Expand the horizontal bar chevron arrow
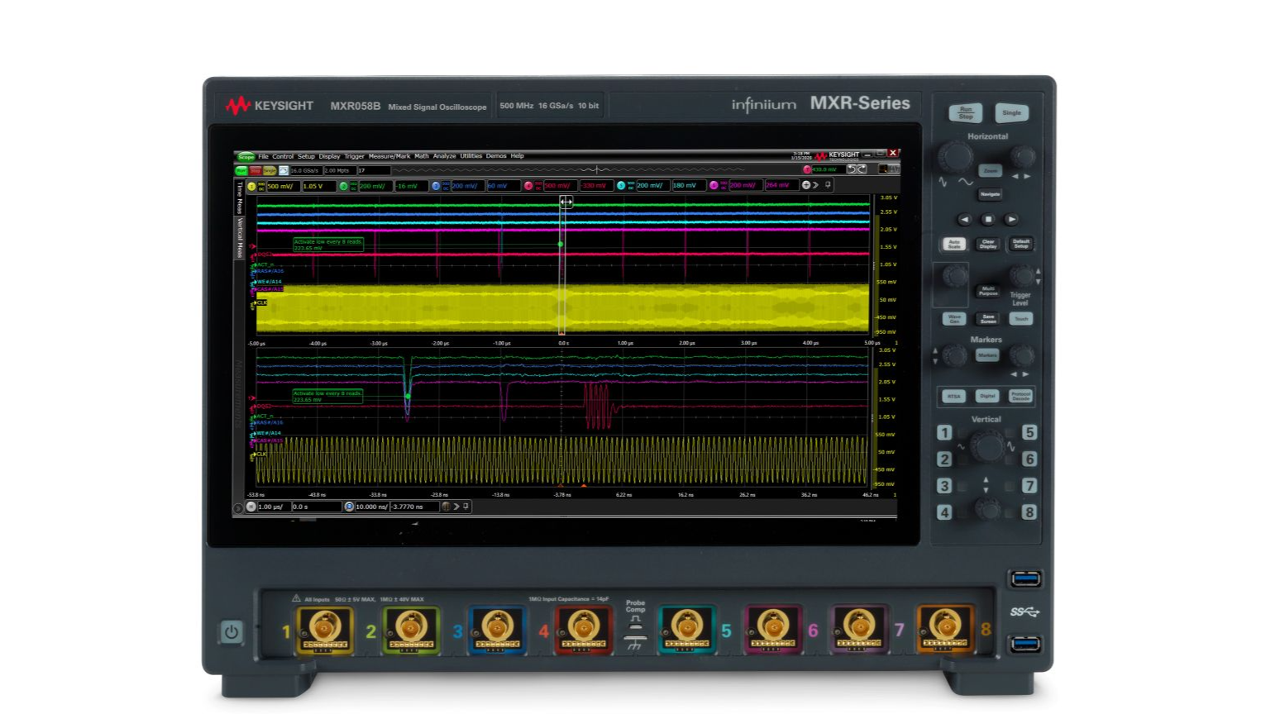 (x=456, y=507)
